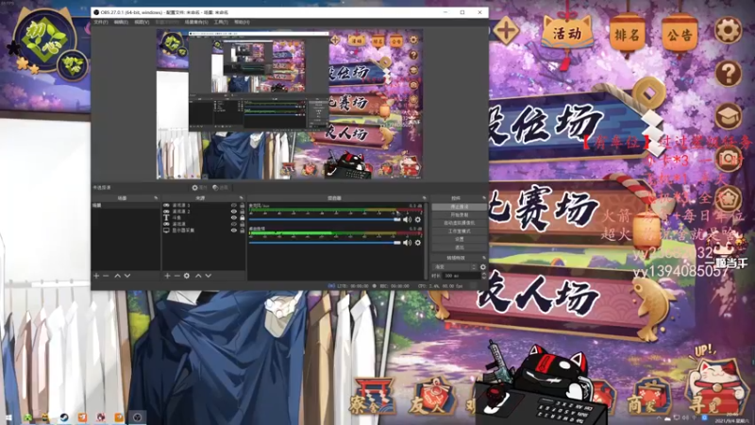Toggle lock on 游戏源 2 source
The image size is (755, 425).
pyautogui.click(x=243, y=212)
